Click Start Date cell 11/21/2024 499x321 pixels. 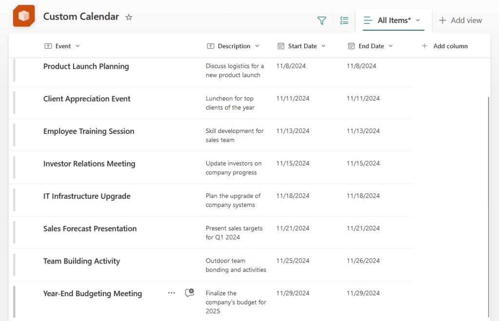coord(293,228)
